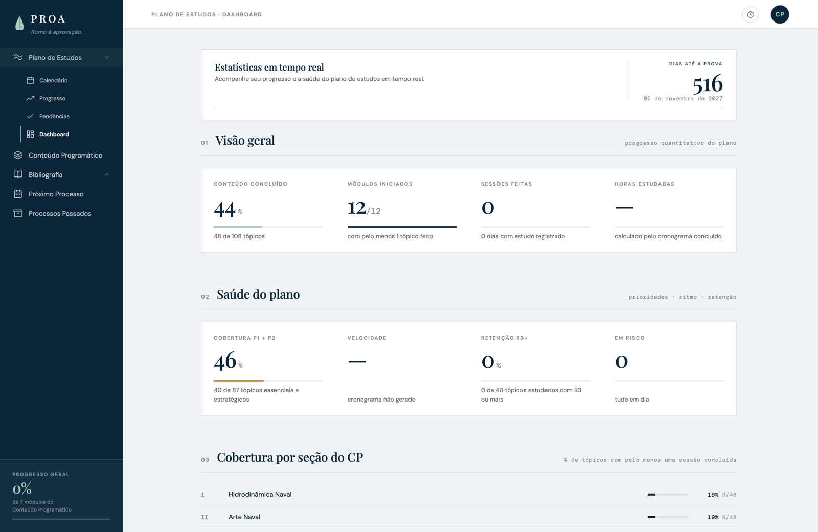818x532 pixels.
Task: Click the Sessões Feitas zero value
Action: [488, 208]
